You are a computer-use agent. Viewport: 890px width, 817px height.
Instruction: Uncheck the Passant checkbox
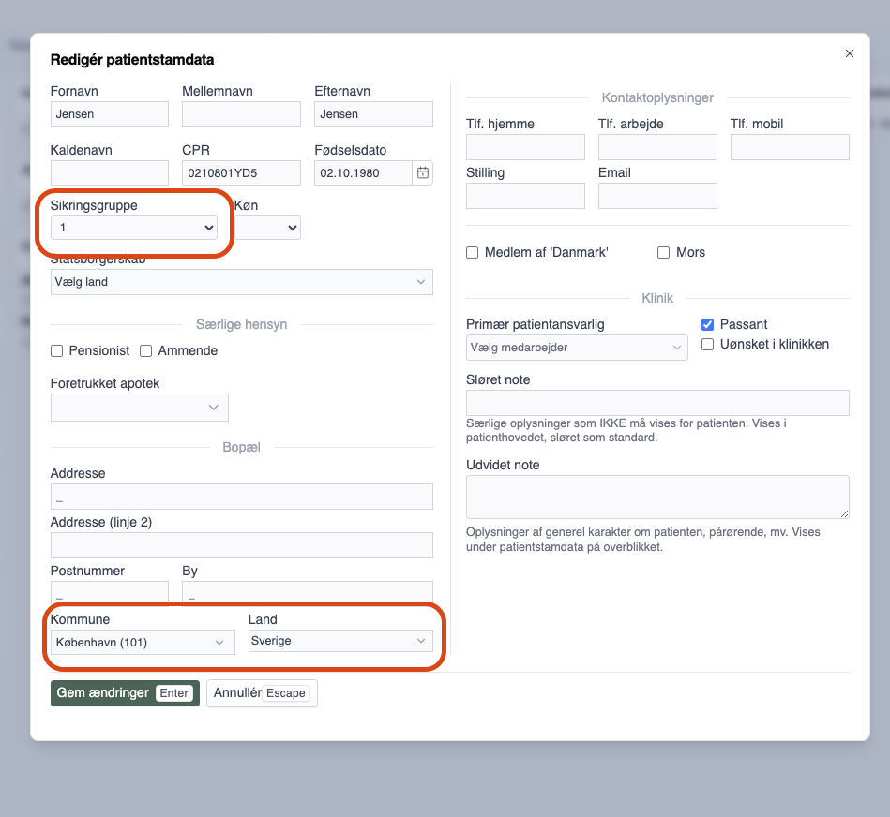[708, 325]
